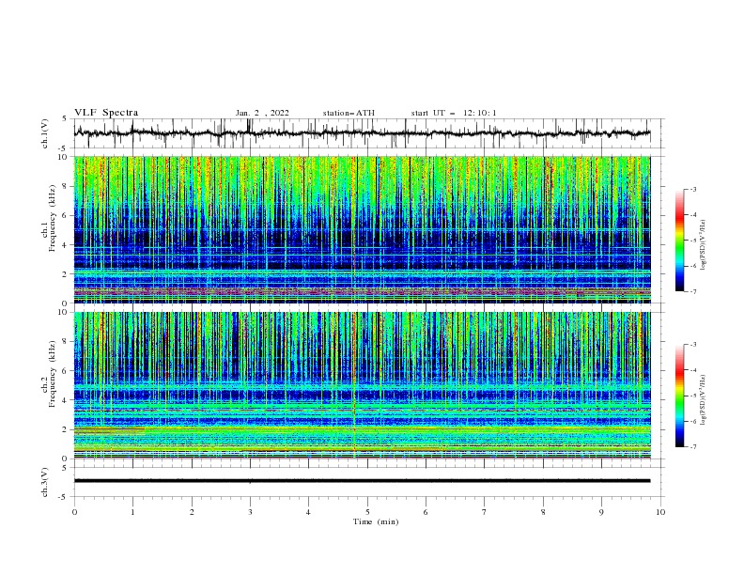Click tick label "7" on Time axis
Viewport: 744px width, 575px height.
coord(485,512)
